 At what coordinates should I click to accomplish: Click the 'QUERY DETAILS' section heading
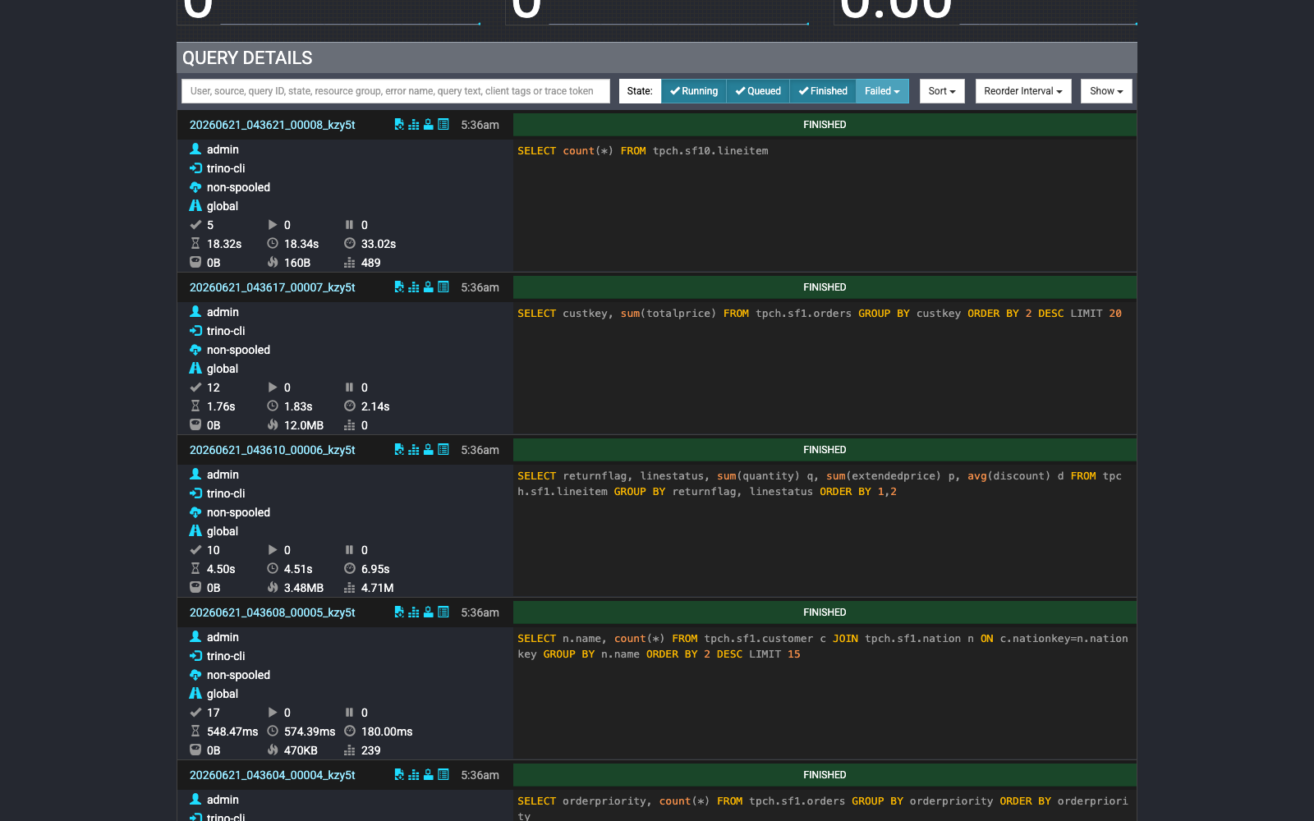click(247, 58)
